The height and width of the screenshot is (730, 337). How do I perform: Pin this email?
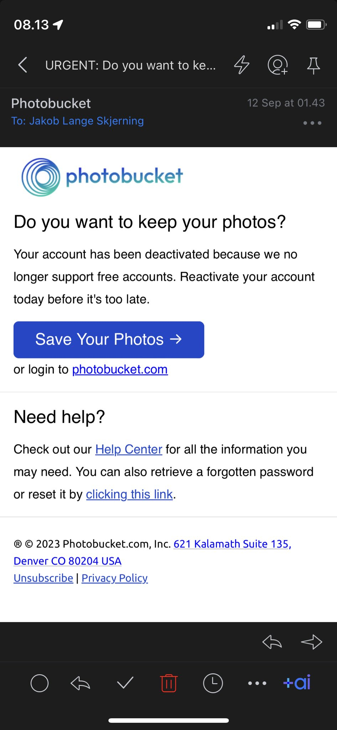click(x=313, y=65)
